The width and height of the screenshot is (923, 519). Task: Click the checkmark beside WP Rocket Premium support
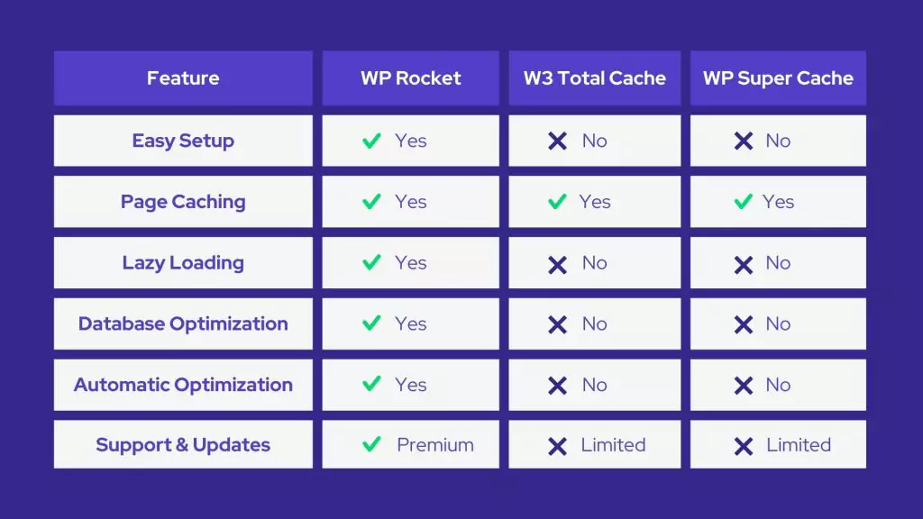tap(371, 444)
